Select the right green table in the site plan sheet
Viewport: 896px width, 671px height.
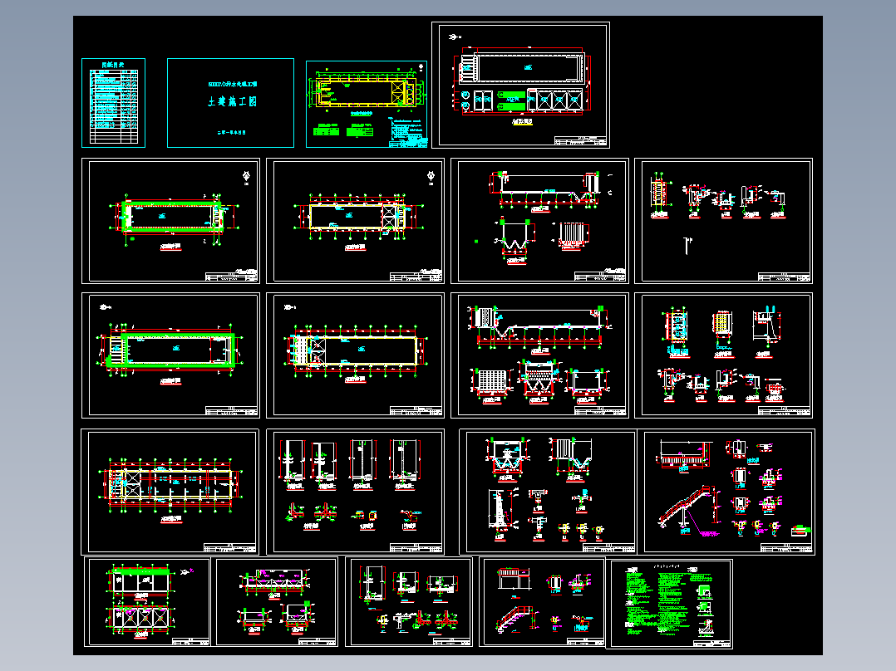(359, 130)
